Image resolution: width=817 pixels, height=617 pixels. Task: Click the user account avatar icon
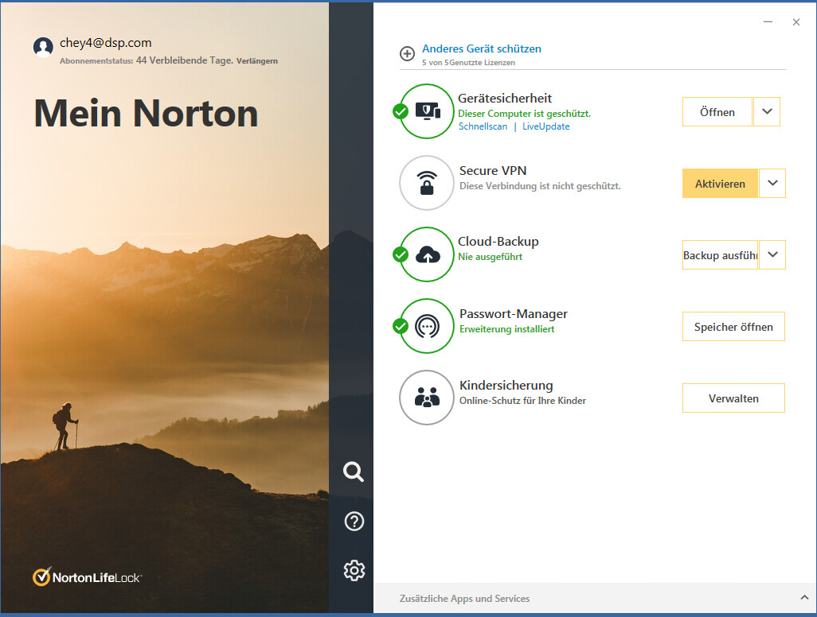pos(43,47)
